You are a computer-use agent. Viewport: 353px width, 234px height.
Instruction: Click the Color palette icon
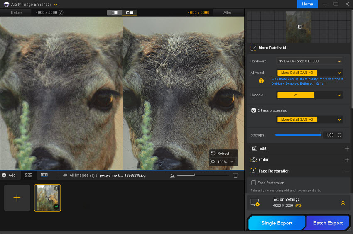point(254,160)
